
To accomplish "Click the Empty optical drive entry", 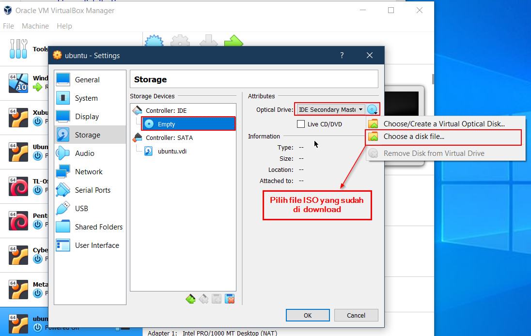I will [166, 124].
